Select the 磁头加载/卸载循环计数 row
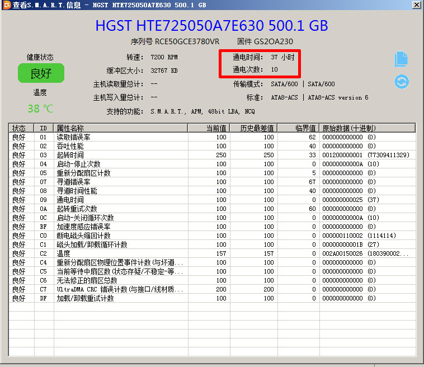424x367 pixels. click(212, 244)
